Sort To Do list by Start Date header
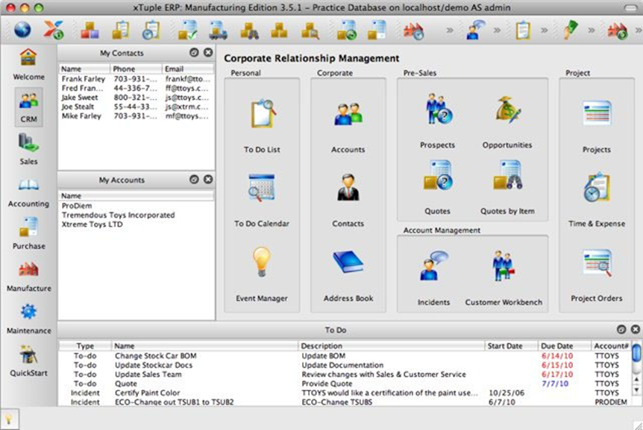The width and height of the screenshot is (643, 430). pos(512,346)
